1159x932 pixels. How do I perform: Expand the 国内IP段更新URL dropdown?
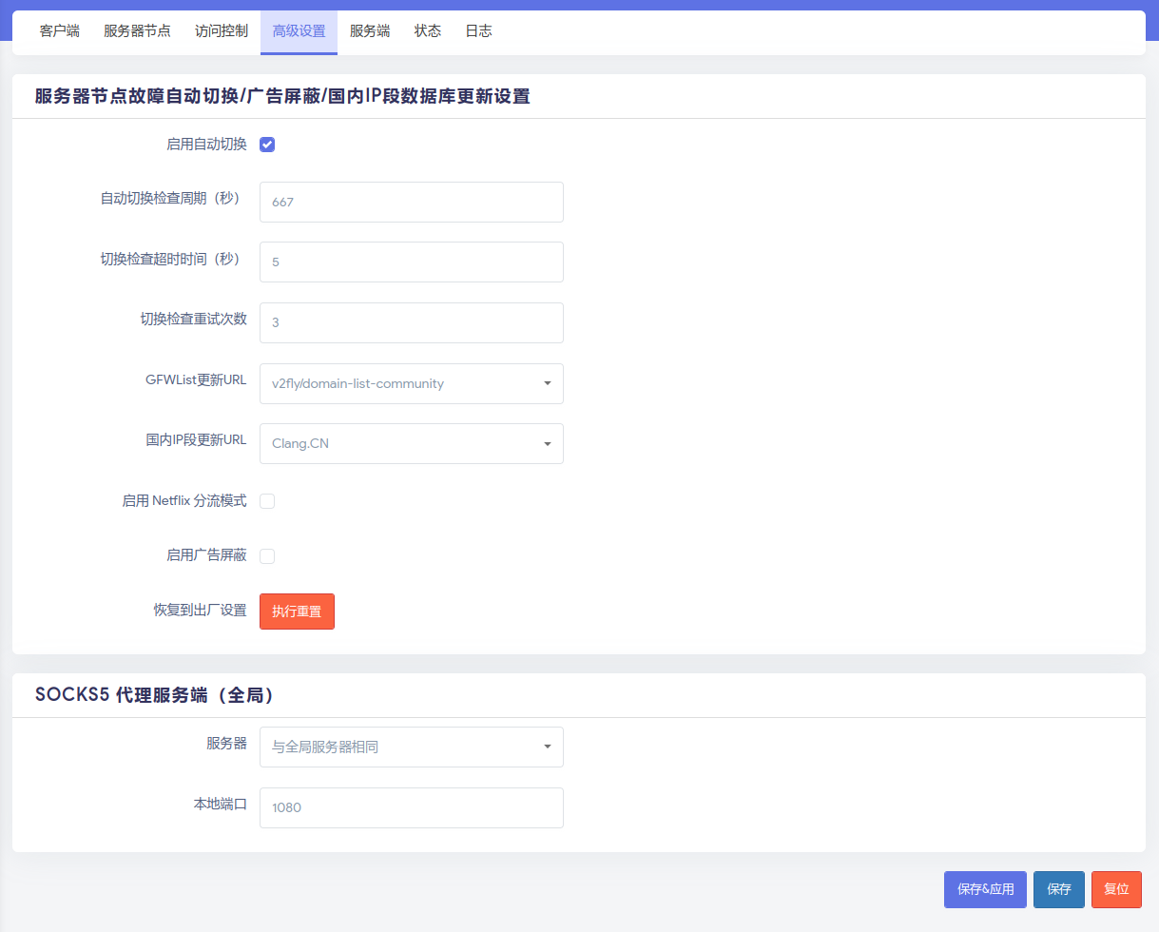coord(411,443)
